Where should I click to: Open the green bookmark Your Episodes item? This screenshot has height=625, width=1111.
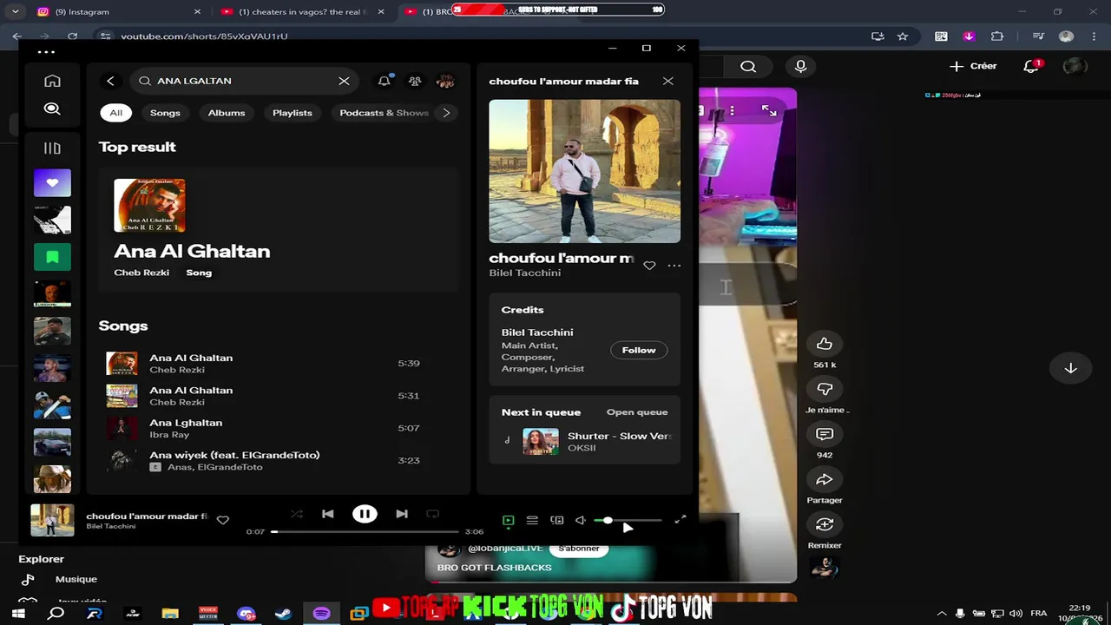(52, 257)
